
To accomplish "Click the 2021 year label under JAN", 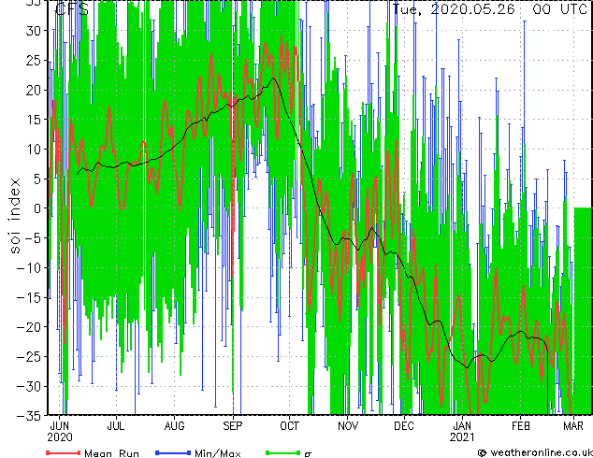I will (462, 437).
